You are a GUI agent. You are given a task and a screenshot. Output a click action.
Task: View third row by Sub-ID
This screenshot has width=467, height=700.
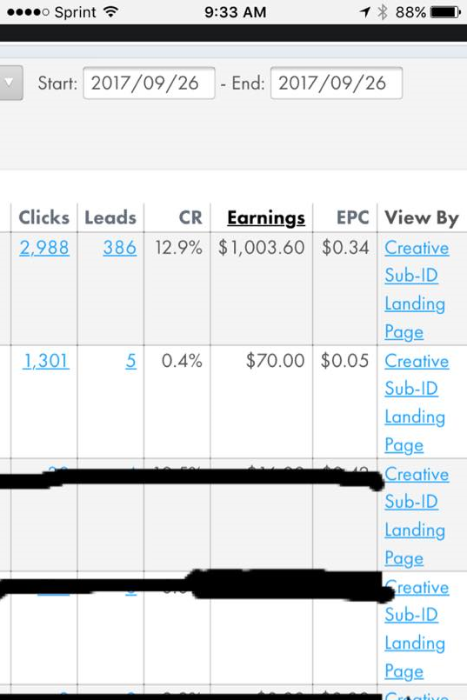pyautogui.click(x=411, y=502)
